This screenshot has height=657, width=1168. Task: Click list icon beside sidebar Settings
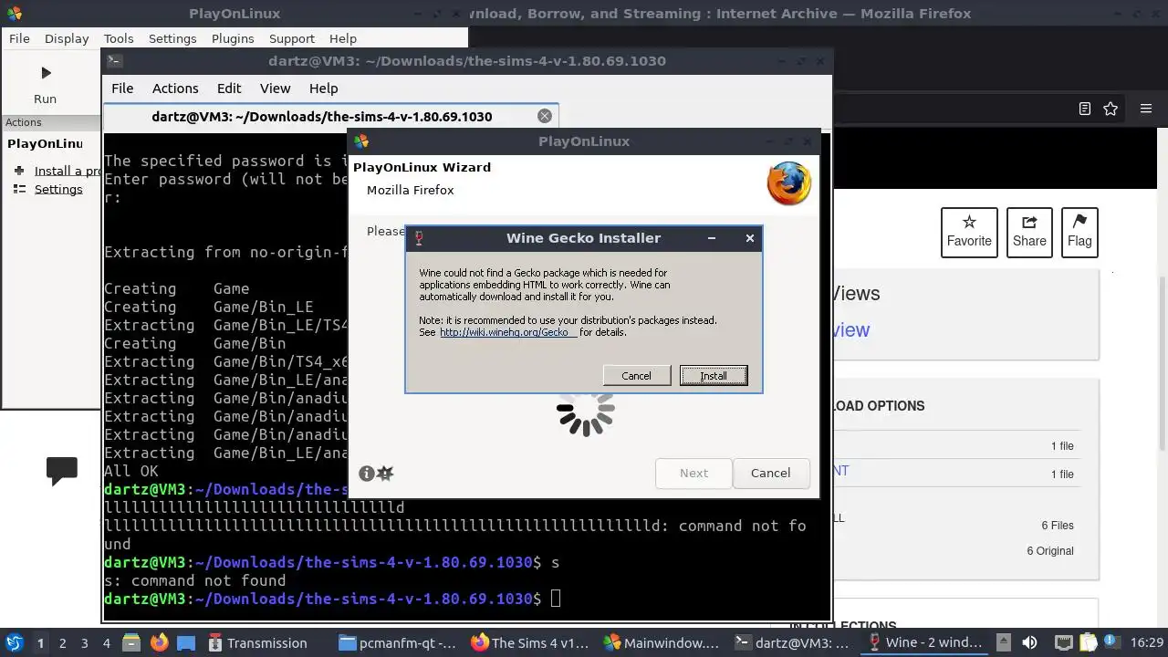(x=19, y=189)
